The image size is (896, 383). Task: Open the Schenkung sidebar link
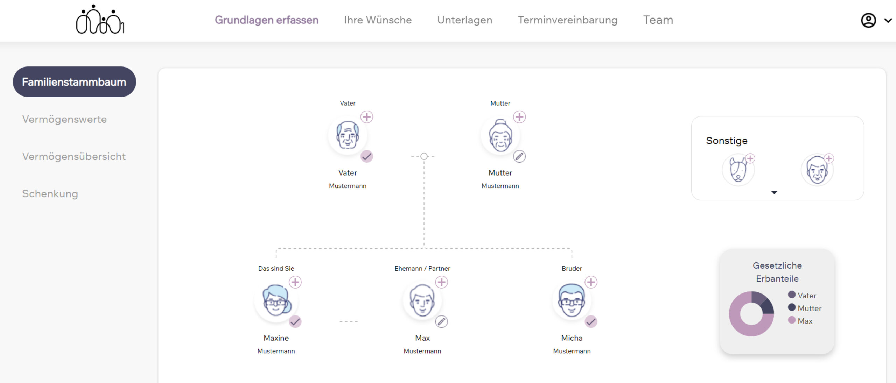50,194
